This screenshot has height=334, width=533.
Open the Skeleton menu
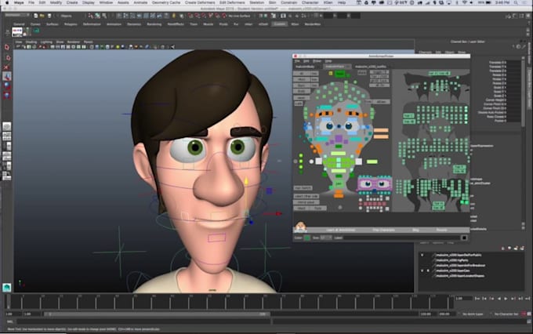point(256,2)
